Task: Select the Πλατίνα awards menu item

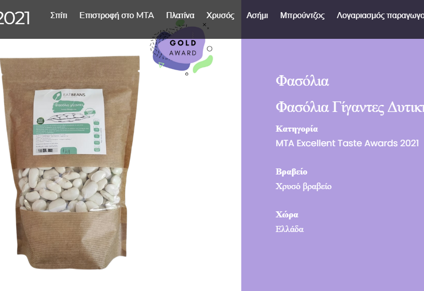Action: [180, 16]
